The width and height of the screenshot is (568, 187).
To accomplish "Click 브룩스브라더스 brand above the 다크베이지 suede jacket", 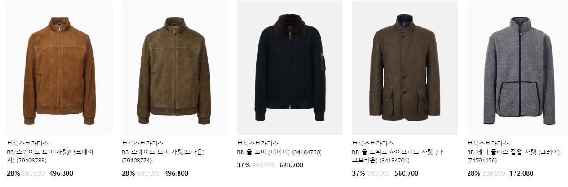I will pos(28,144).
